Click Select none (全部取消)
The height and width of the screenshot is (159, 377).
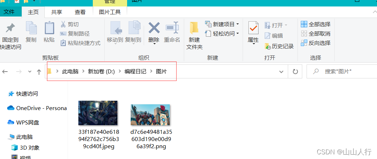point(316,33)
